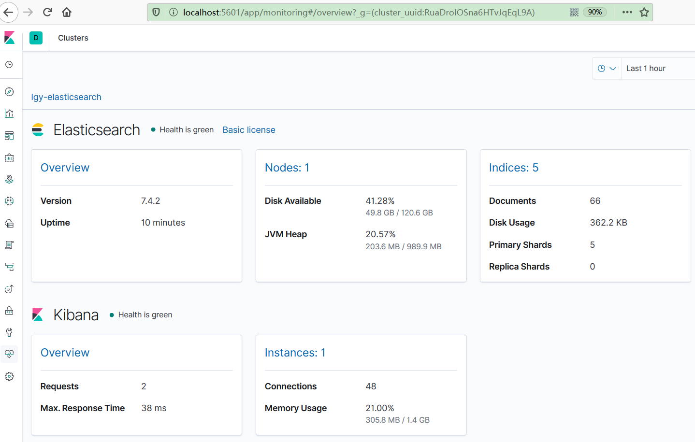Click the Kibana section logo icon
The height and width of the screenshot is (442, 695).
click(x=38, y=315)
